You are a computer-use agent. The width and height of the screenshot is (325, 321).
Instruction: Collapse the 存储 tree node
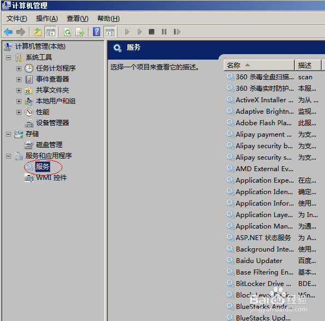(x=8, y=134)
